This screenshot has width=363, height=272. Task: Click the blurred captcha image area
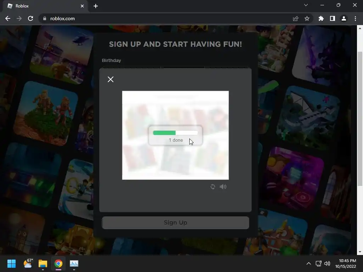(175, 135)
